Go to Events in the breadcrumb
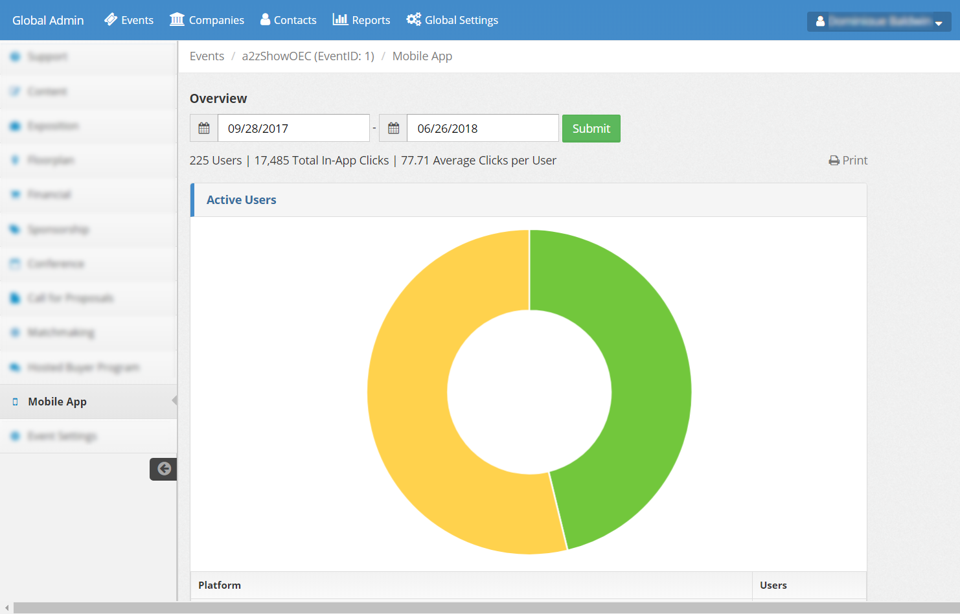 pos(207,56)
